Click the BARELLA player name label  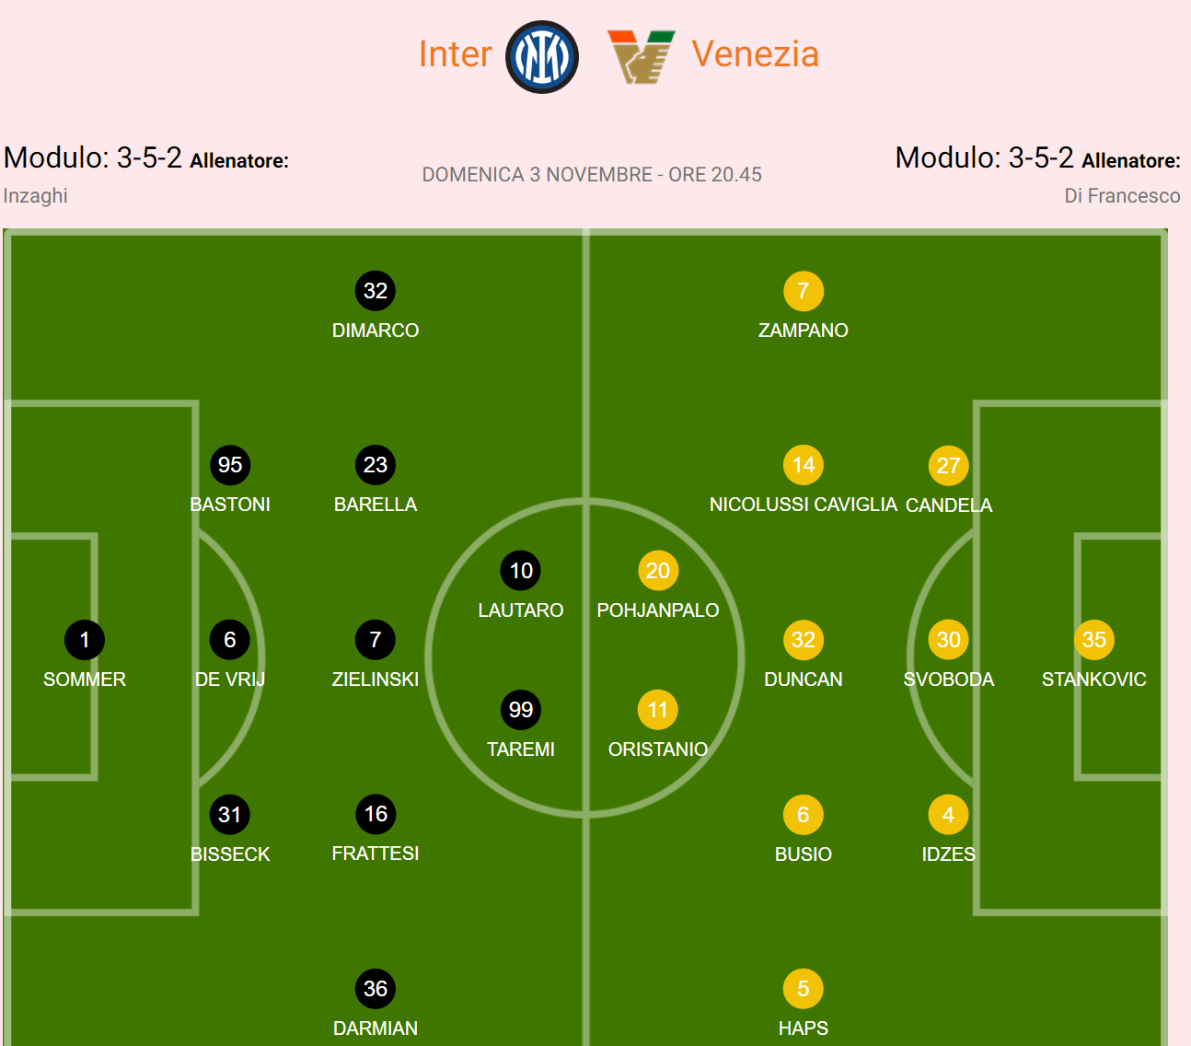(x=376, y=505)
